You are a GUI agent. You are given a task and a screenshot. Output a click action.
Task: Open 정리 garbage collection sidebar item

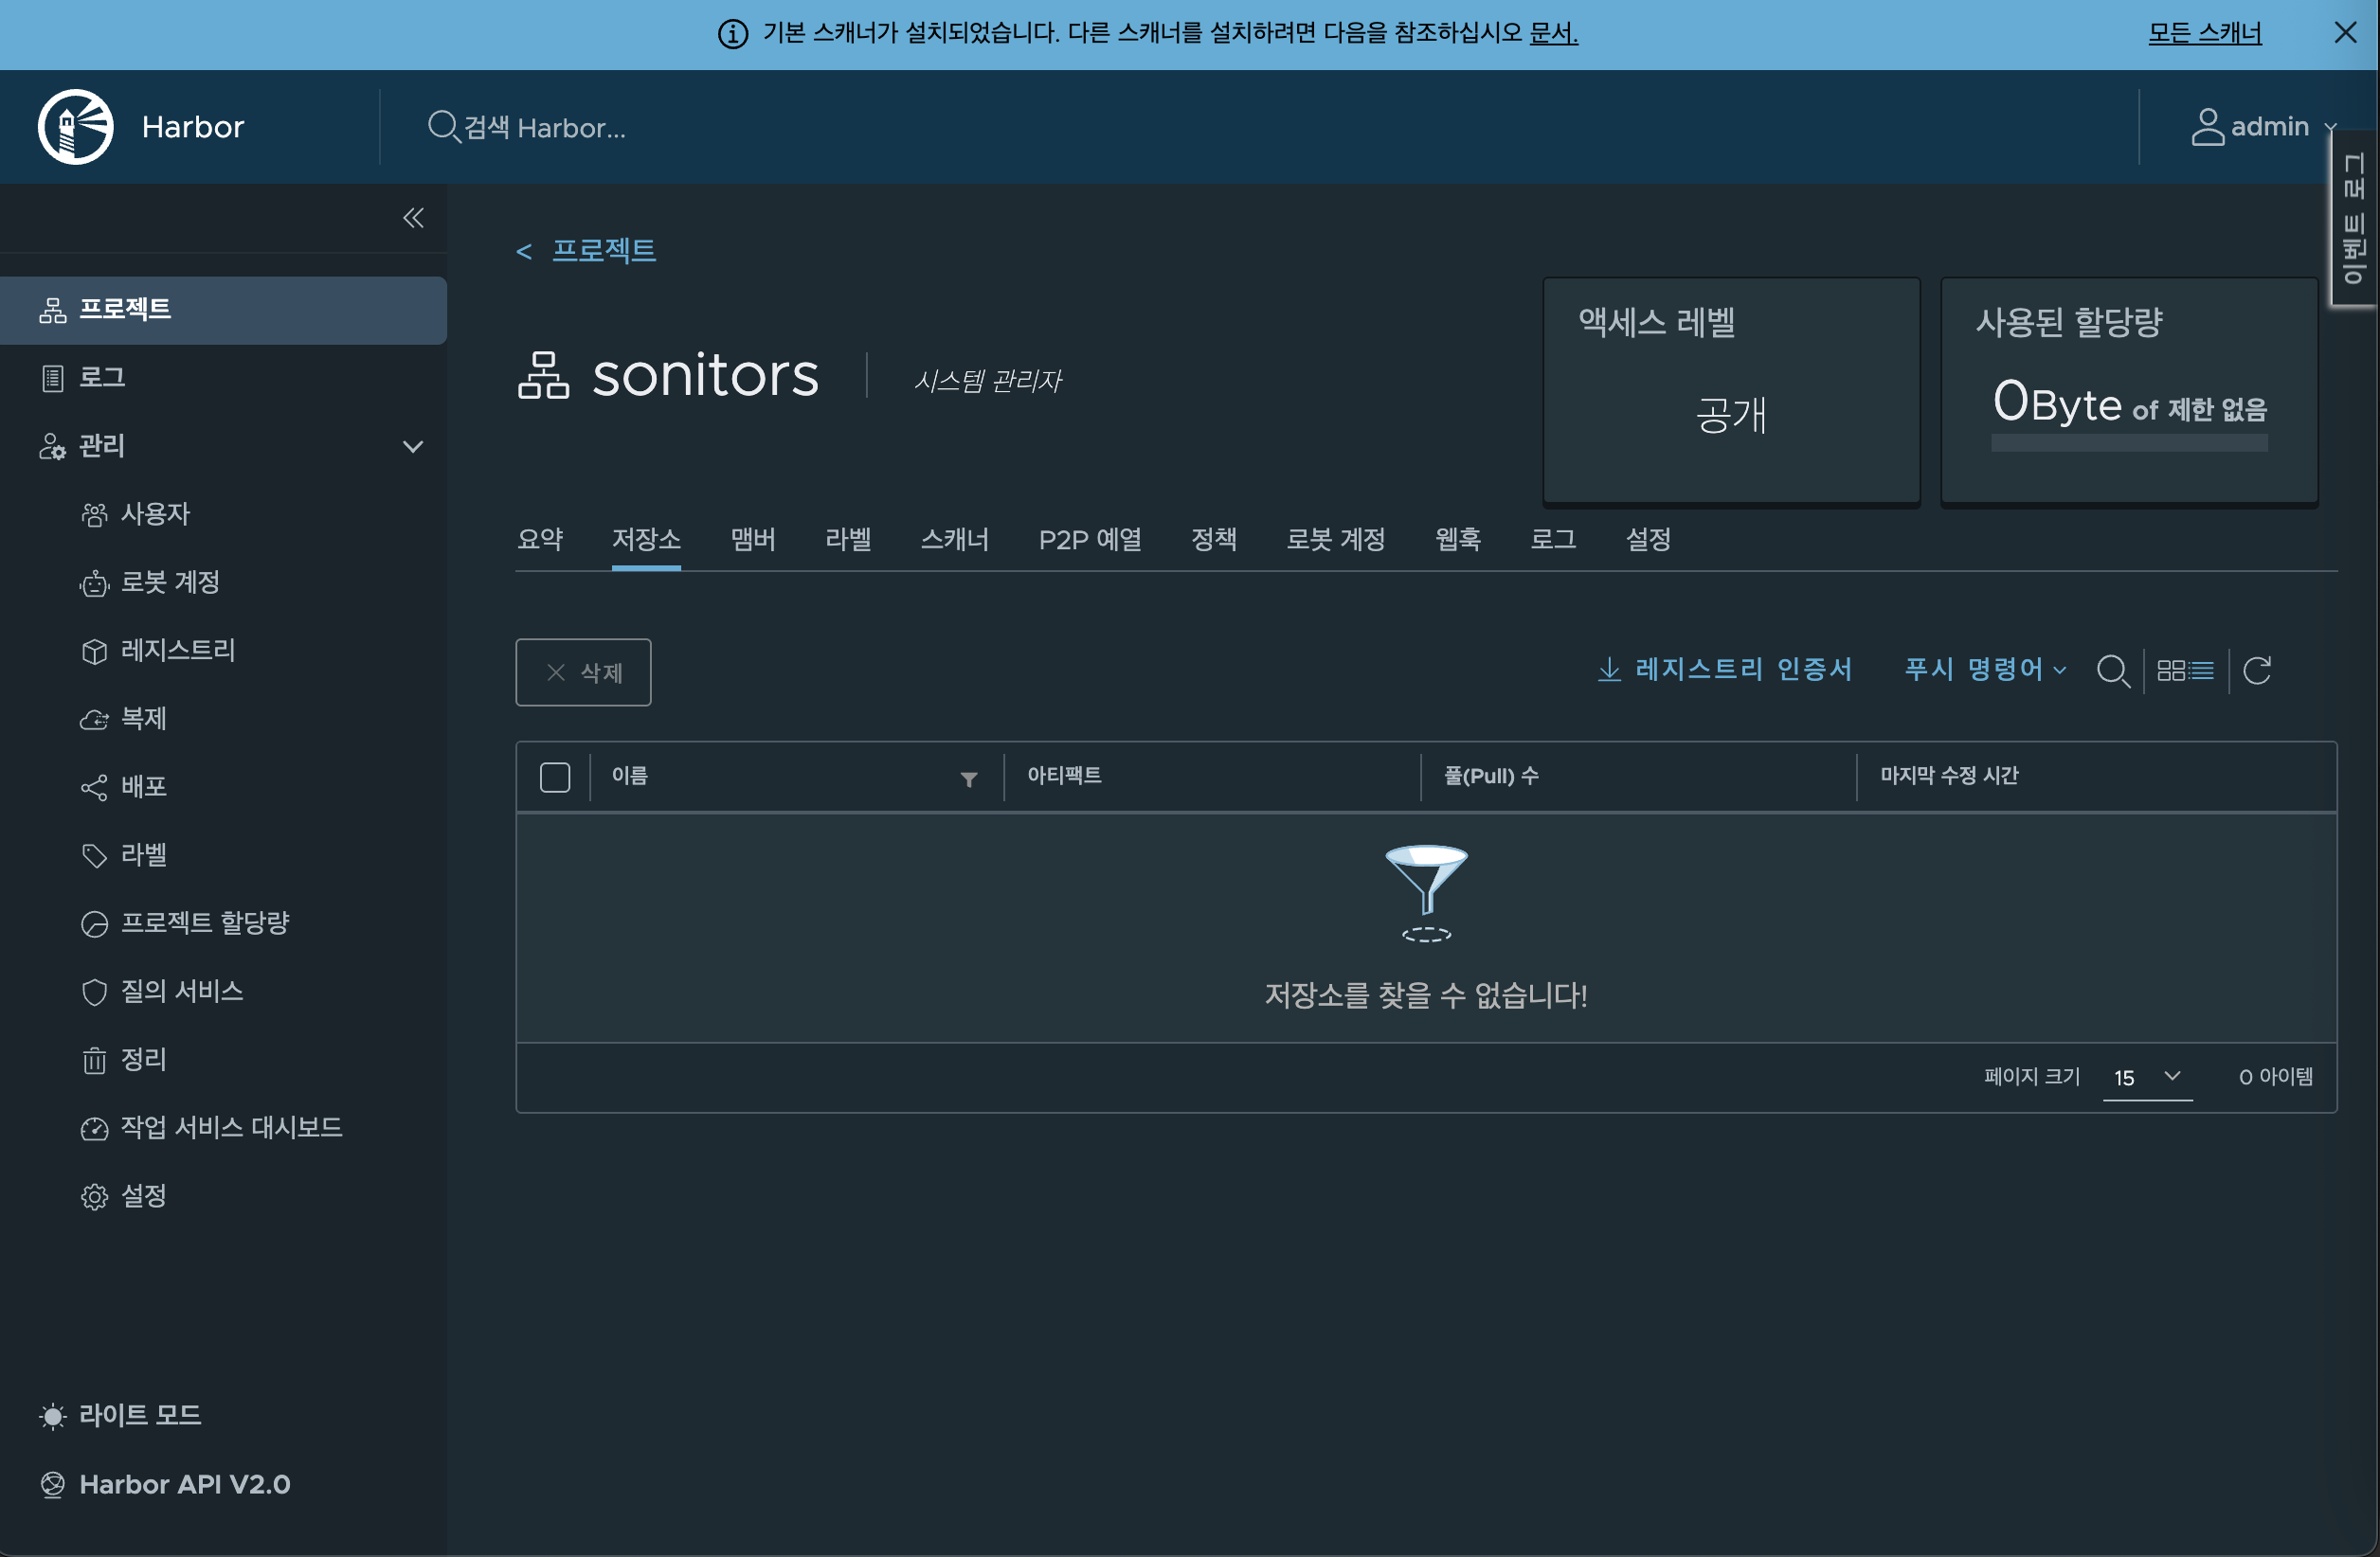pyautogui.click(x=143, y=1060)
